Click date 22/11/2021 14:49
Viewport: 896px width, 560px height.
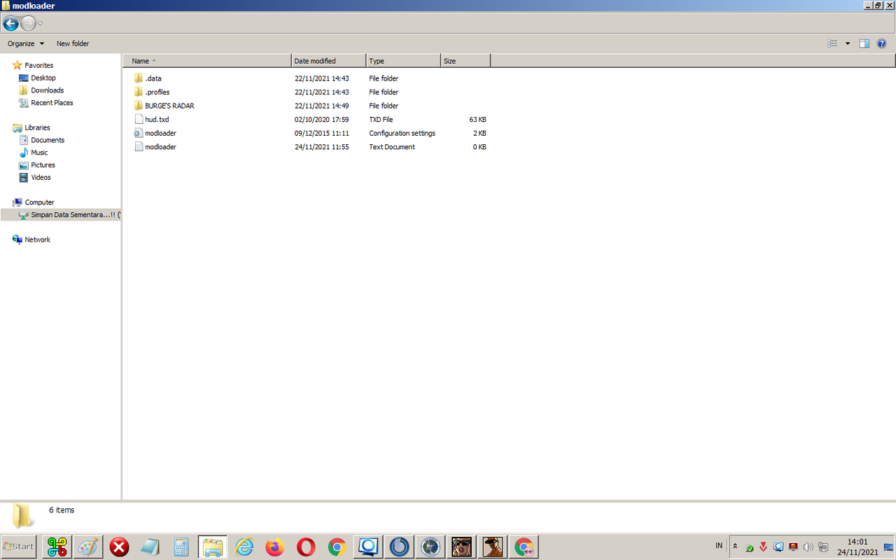pyautogui.click(x=321, y=106)
